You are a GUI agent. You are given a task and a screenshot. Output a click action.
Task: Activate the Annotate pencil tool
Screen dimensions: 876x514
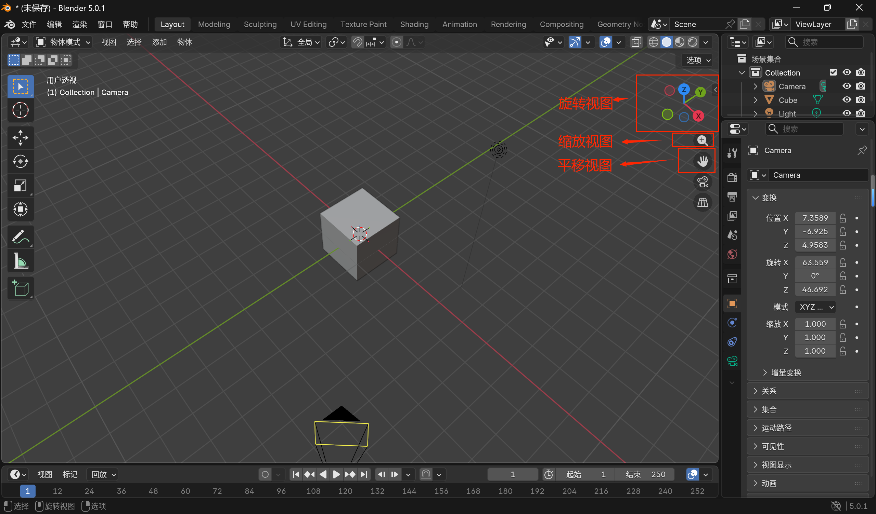(20, 237)
